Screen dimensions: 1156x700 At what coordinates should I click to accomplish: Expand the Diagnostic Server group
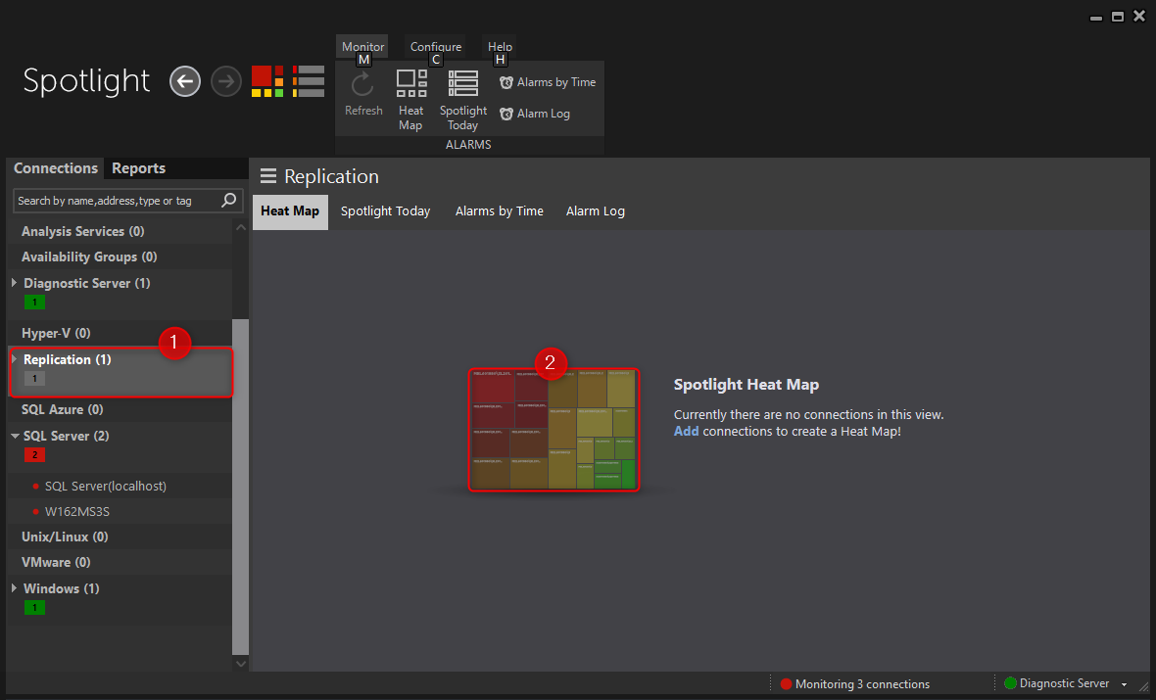15,283
